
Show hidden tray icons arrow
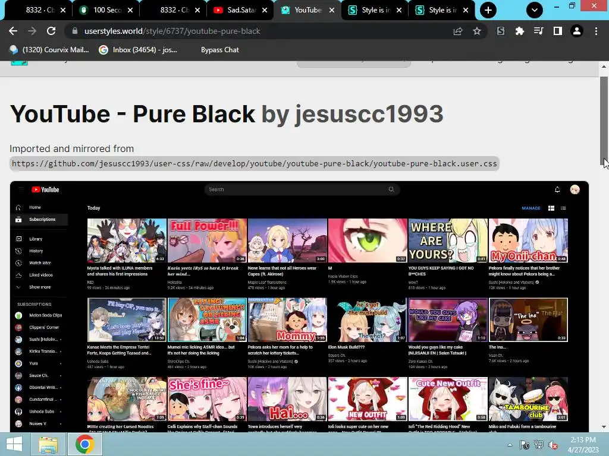[x=510, y=445]
